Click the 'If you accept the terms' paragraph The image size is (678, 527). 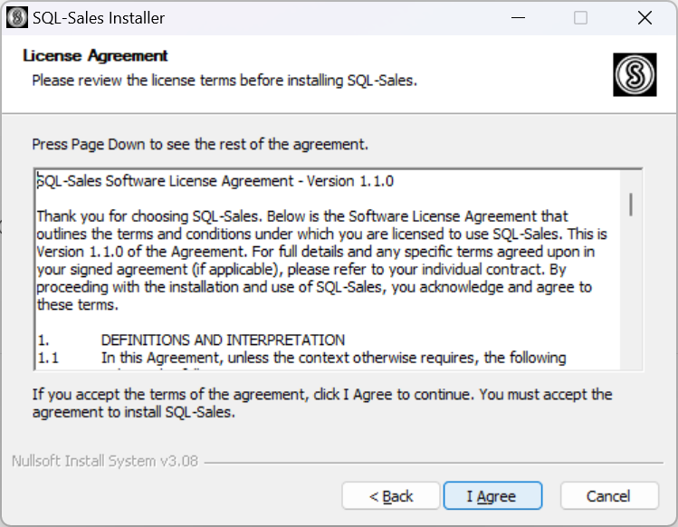(x=322, y=403)
